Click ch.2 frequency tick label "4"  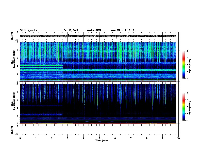[x=18, y=108]
